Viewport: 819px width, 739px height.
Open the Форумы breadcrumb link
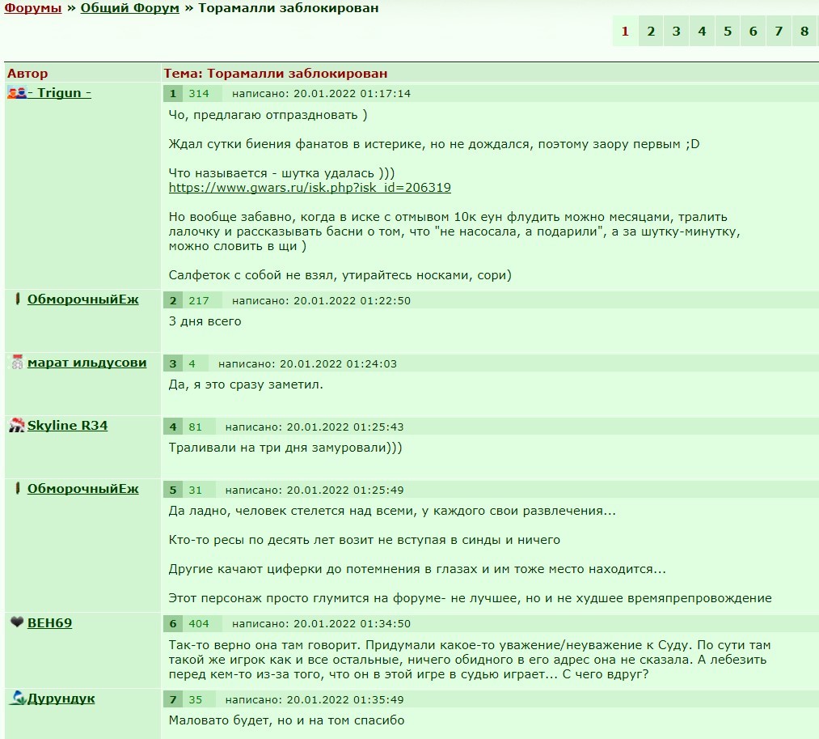(x=33, y=8)
